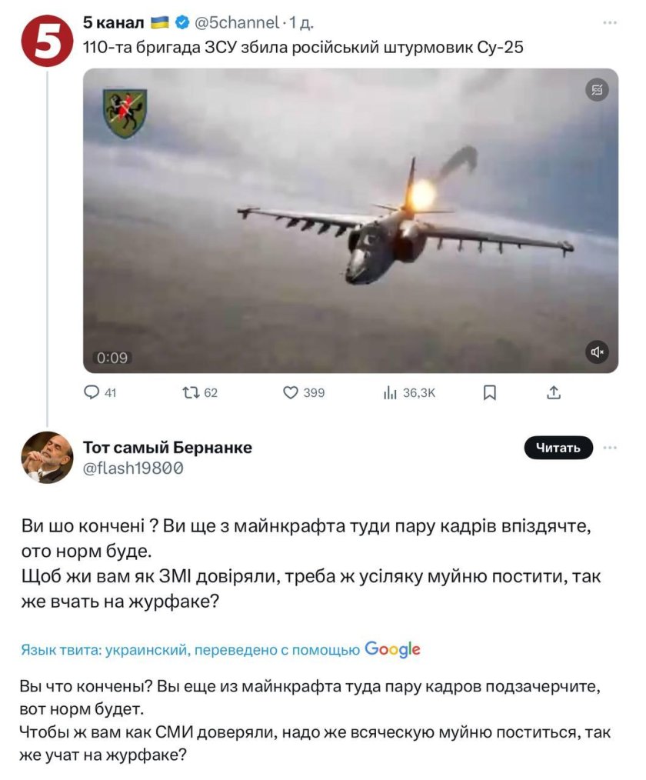
Task: Click the Тот самый Бернанке display name
Action: pyautogui.click(x=167, y=447)
